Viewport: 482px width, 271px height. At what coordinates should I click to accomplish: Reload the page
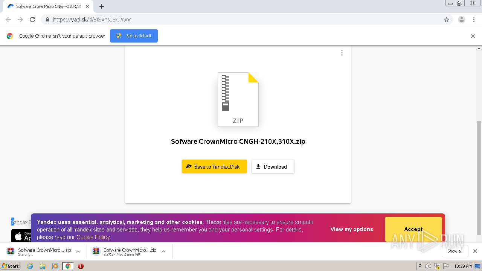click(32, 20)
